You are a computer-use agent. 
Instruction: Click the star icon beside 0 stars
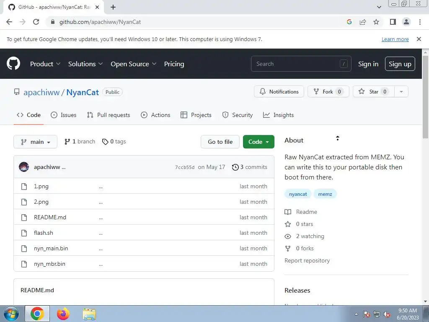tap(288, 224)
